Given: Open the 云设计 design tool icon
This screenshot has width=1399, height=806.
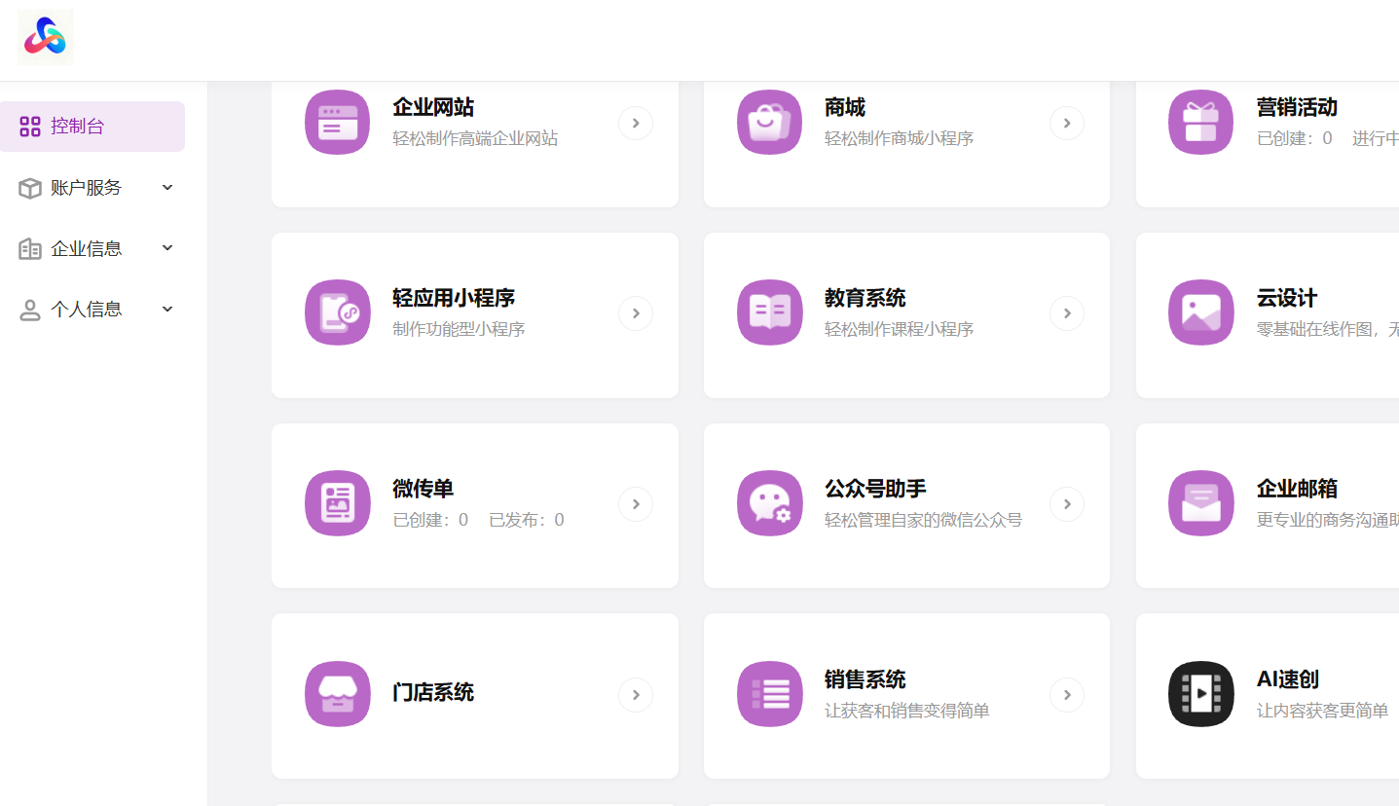Looking at the screenshot, I should coord(1200,312).
